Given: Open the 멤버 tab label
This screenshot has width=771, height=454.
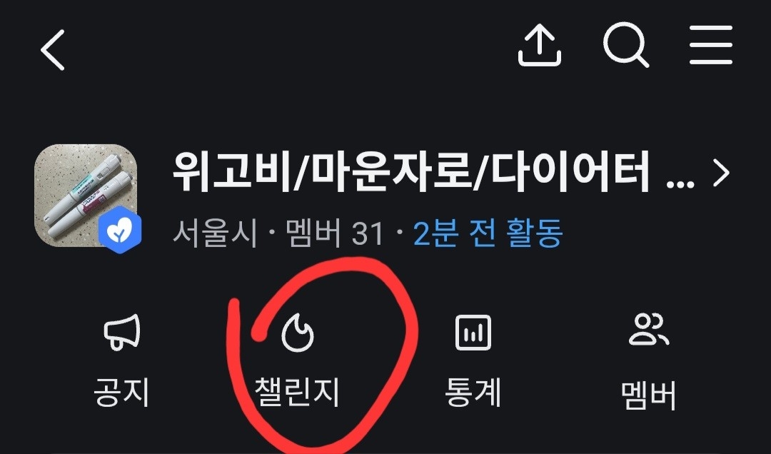Looking at the screenshot, I should pyautogui.click(x=648, y=395).
